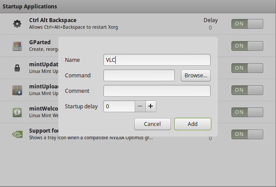
Task: Disable NVIDIA Optimus support toggle
Action: pos(247,134)
